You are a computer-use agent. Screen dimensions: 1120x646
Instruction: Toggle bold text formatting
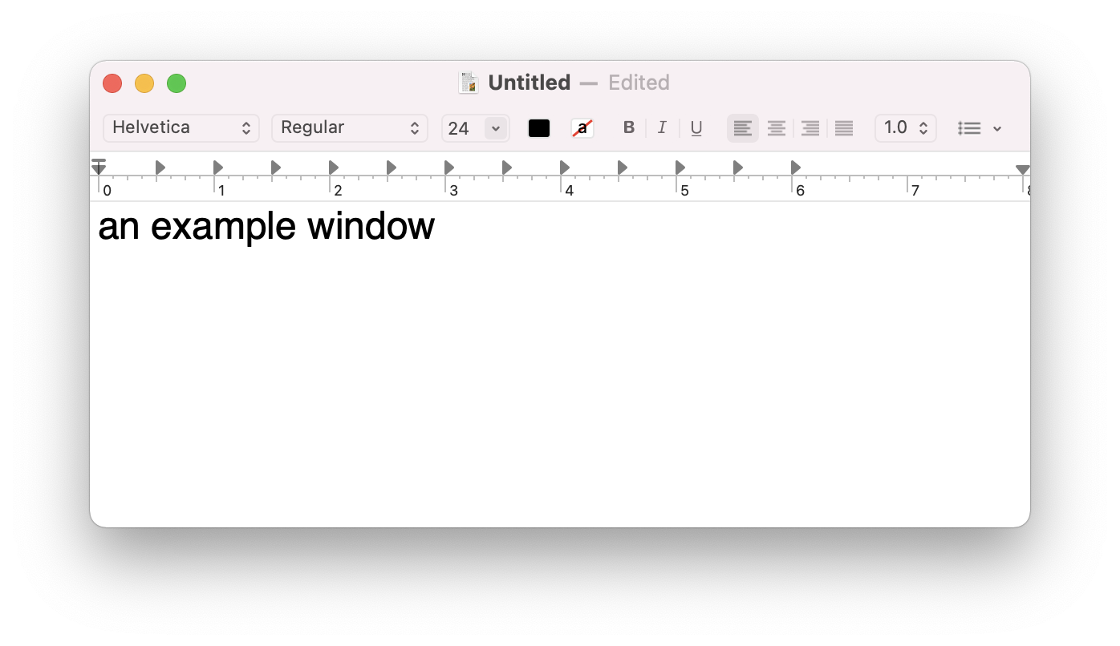pyautogui.click(x=629, y=127)
